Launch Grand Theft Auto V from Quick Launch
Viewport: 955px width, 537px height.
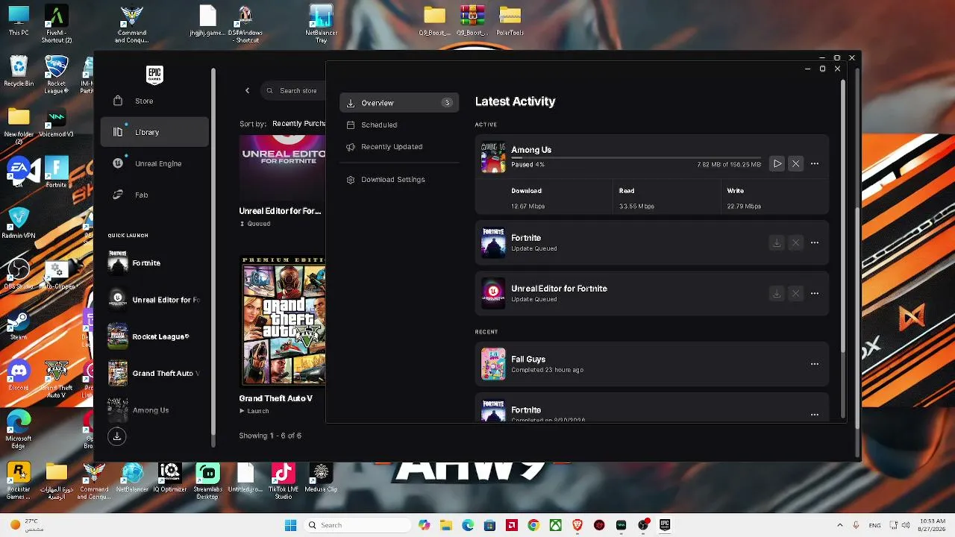[154, 373]
